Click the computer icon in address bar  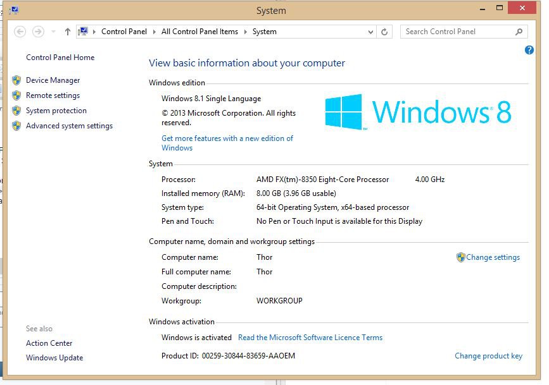point(84,32)
